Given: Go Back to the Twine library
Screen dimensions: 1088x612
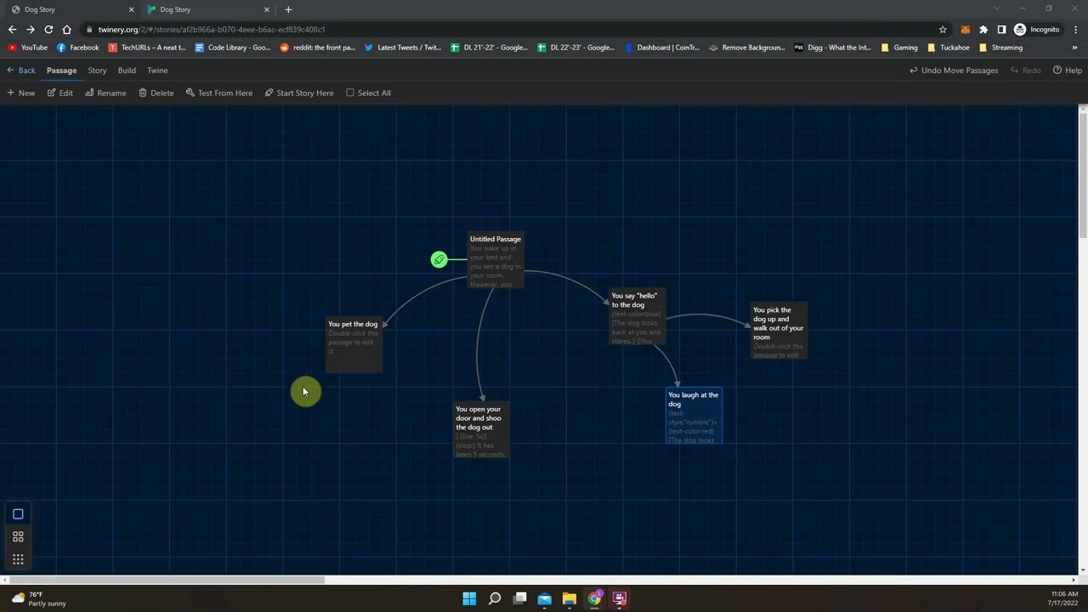Looking at the screenshot, I should [21, 71].
